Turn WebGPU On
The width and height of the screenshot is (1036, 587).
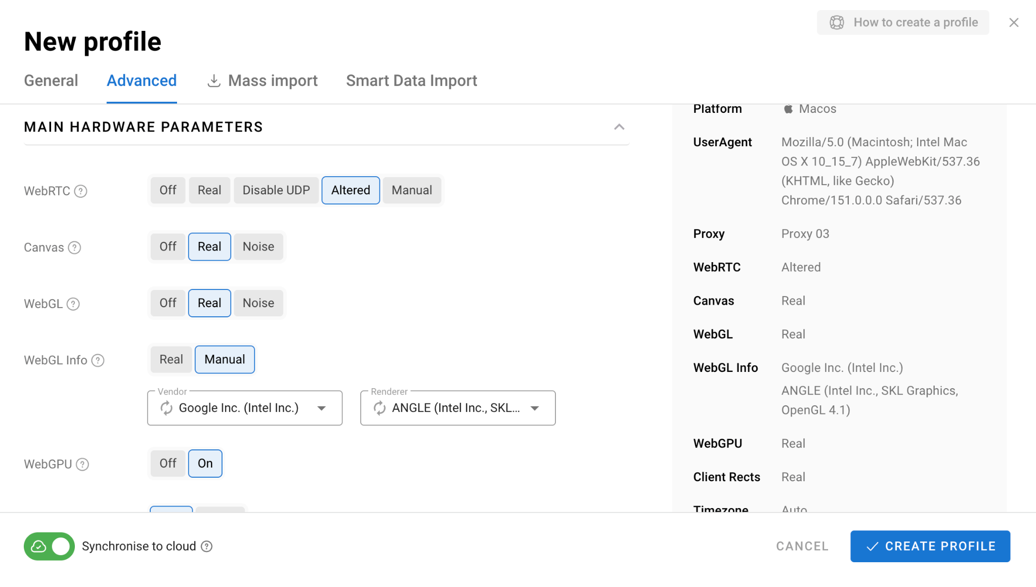click(x=205, y=464)
